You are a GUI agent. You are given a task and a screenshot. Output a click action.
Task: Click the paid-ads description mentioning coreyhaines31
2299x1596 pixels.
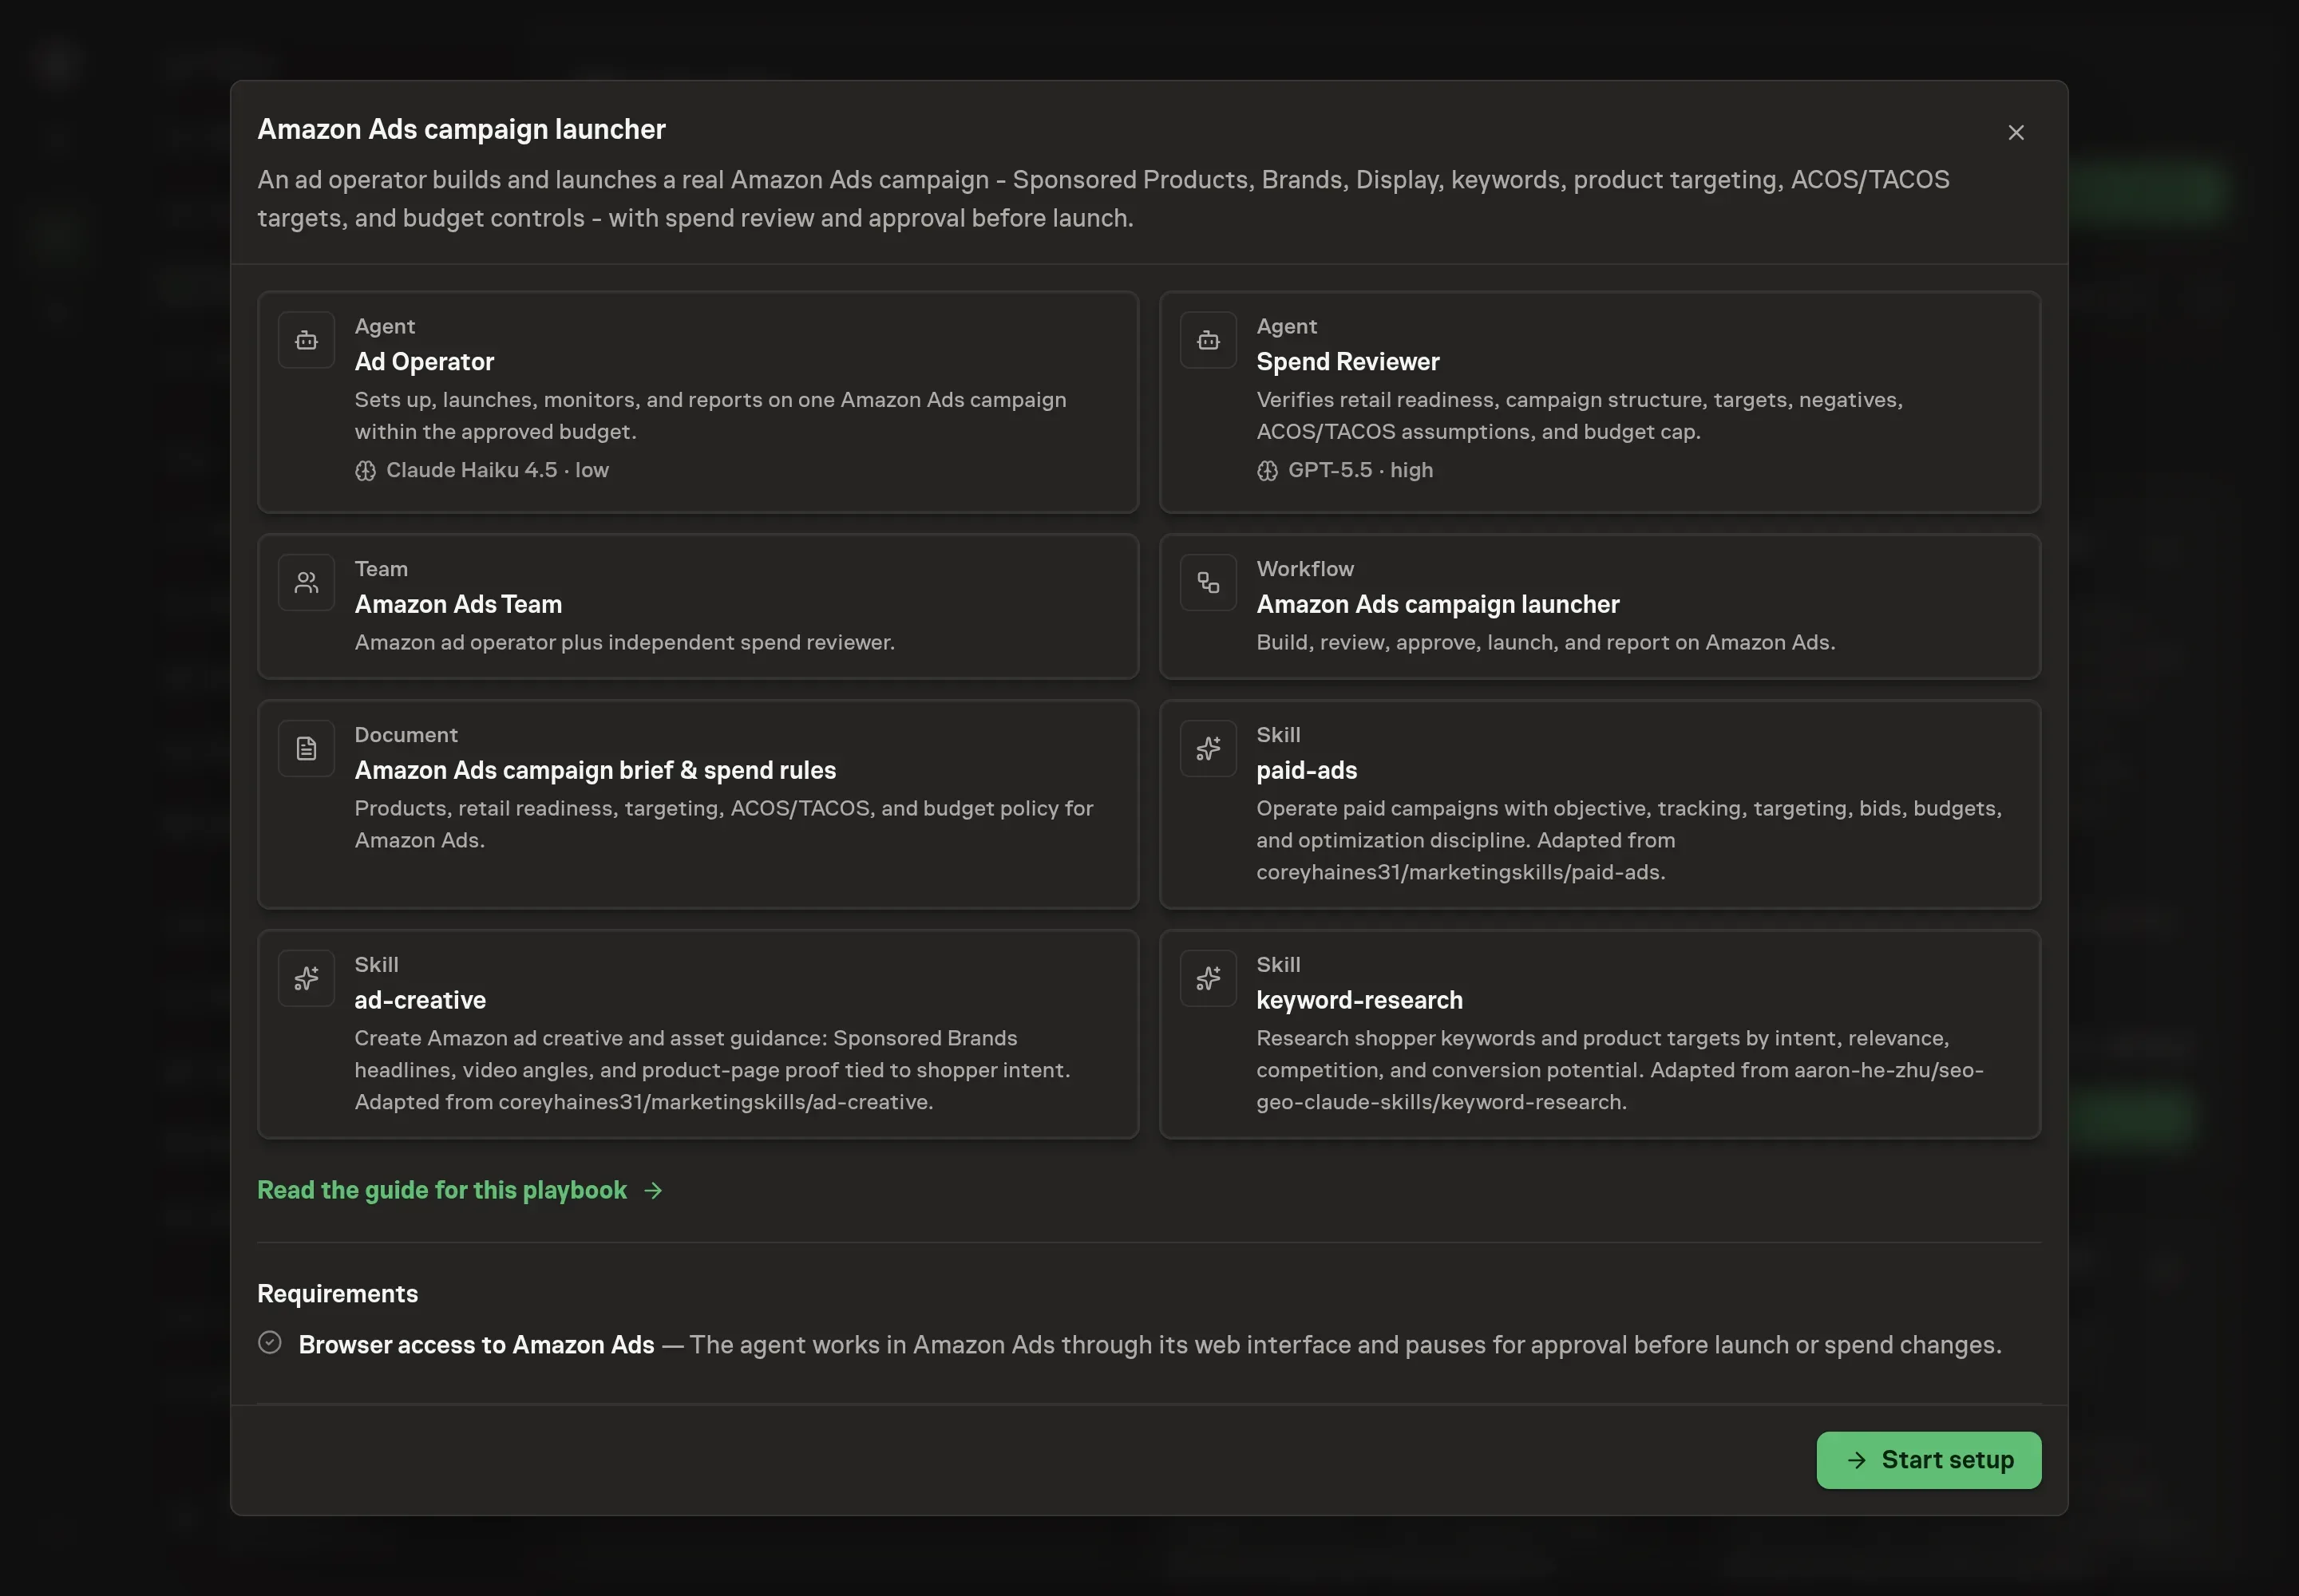[1628, 840]
